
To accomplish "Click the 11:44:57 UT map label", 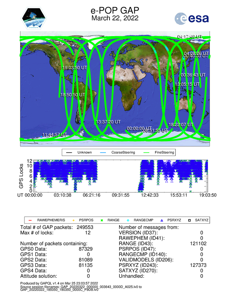I will (54, 135).
